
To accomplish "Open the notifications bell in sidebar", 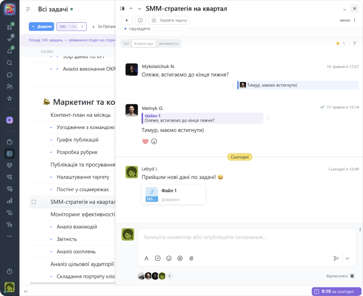I will coord(10,51).
